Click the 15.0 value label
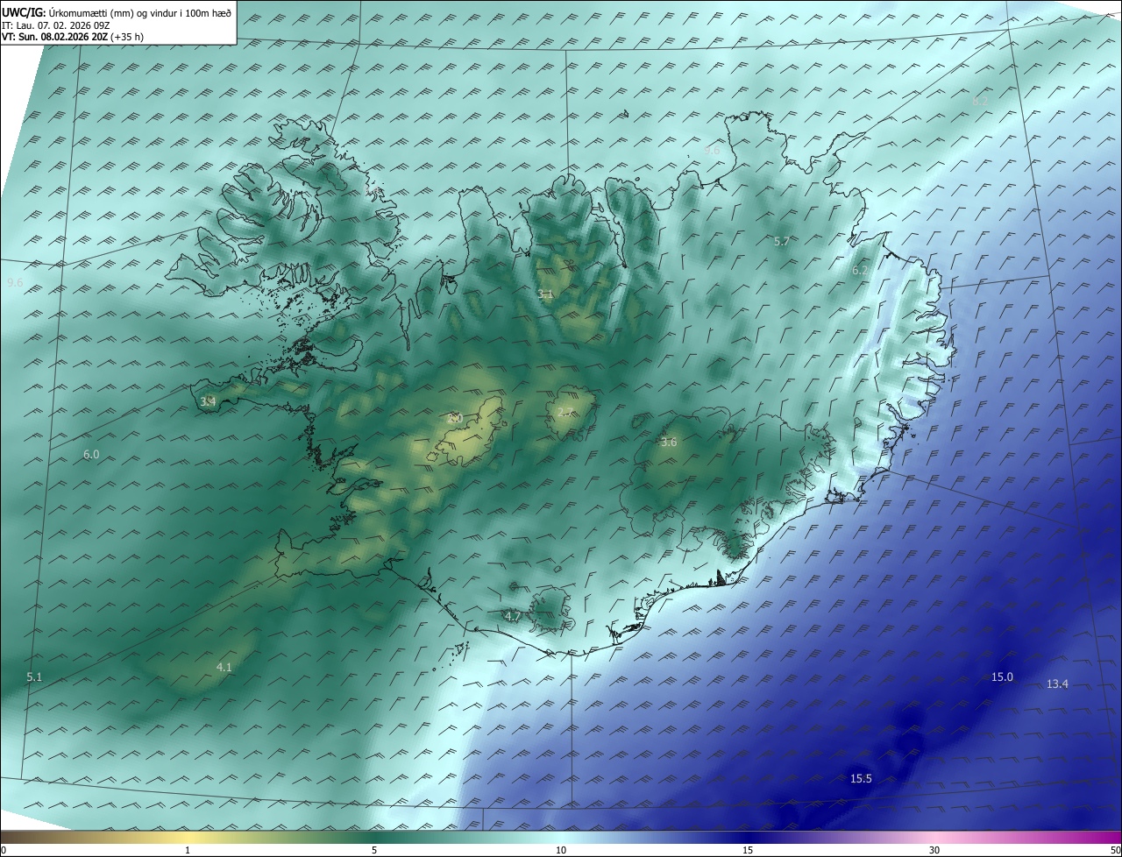Screen dimensions: 1122x857 tap(1002, 677)
